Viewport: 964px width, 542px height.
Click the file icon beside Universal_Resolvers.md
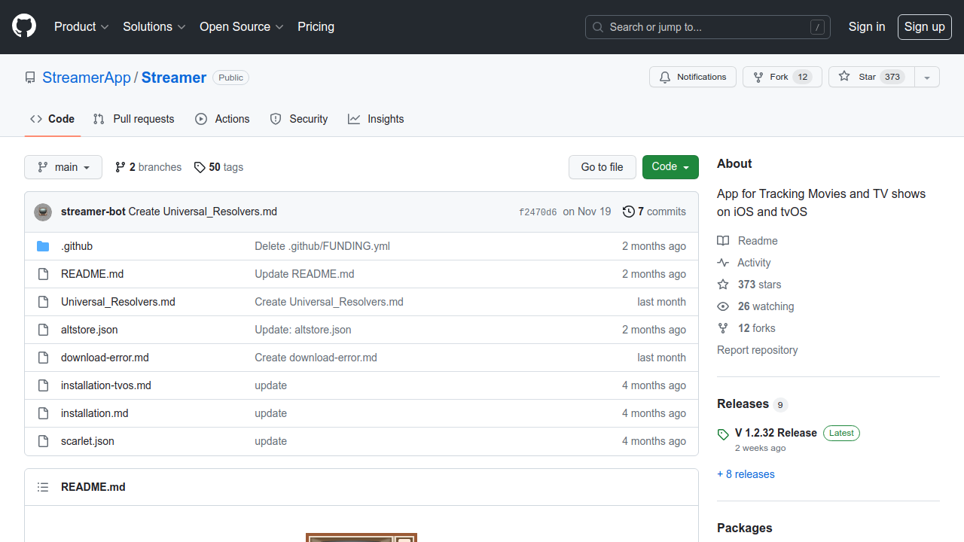(43, 302)
